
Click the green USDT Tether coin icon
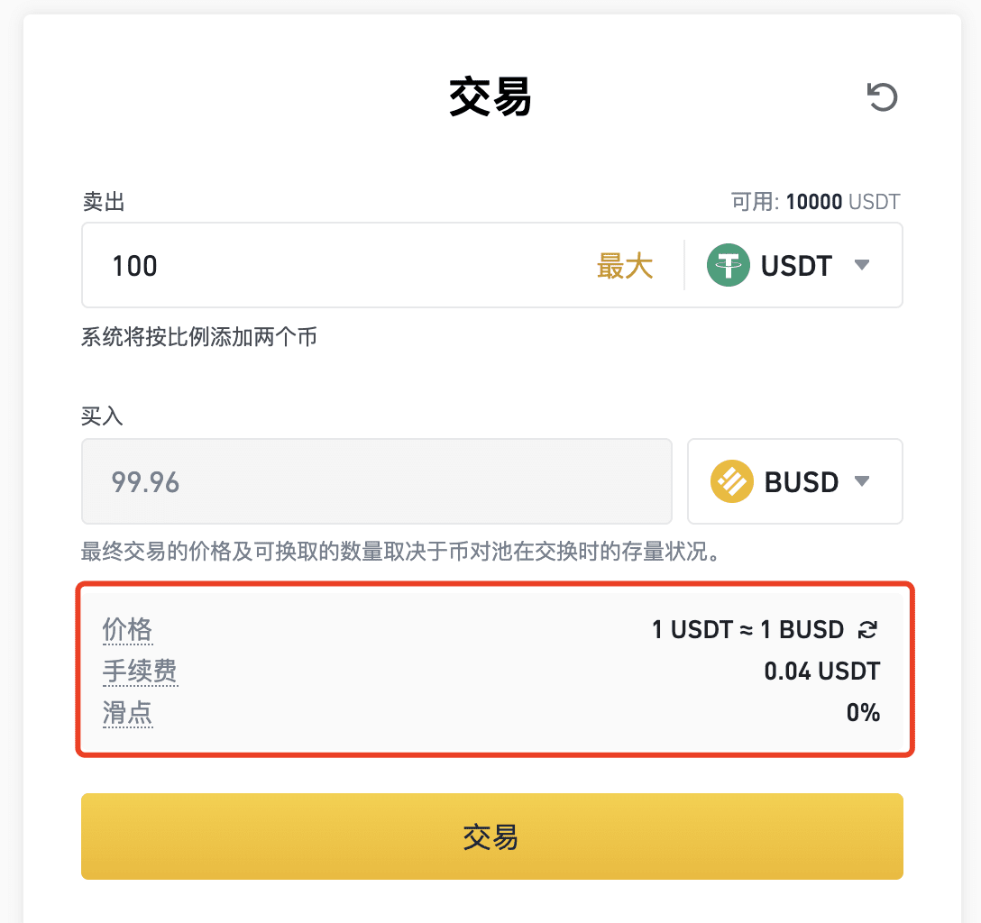pos(729,265)
